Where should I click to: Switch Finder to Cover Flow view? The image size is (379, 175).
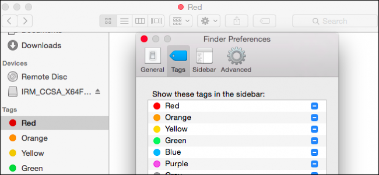[x=156, y=21]
